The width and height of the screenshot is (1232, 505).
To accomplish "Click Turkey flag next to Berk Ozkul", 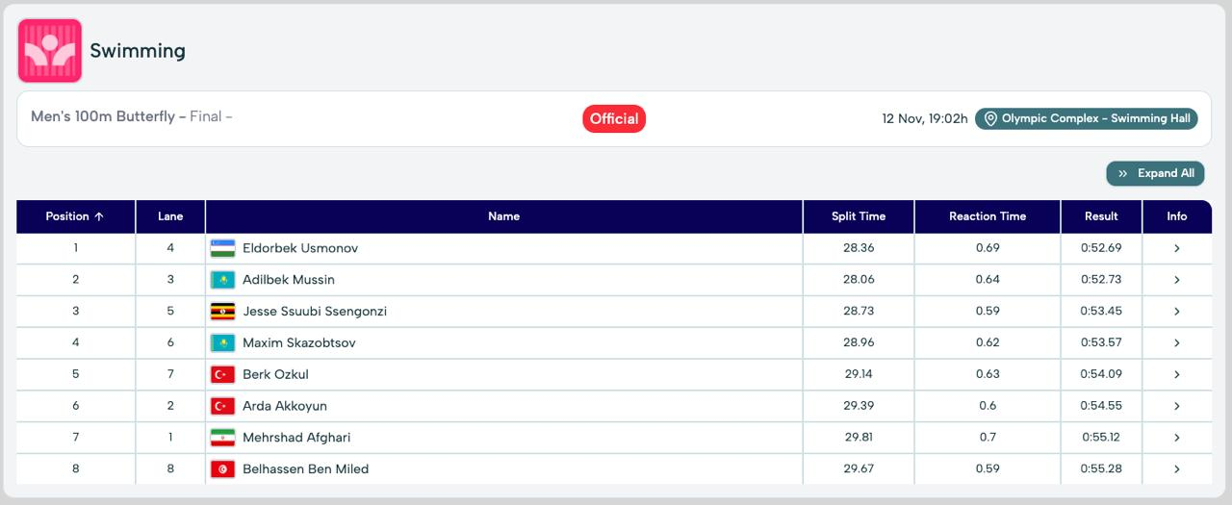I will (222, 374).
